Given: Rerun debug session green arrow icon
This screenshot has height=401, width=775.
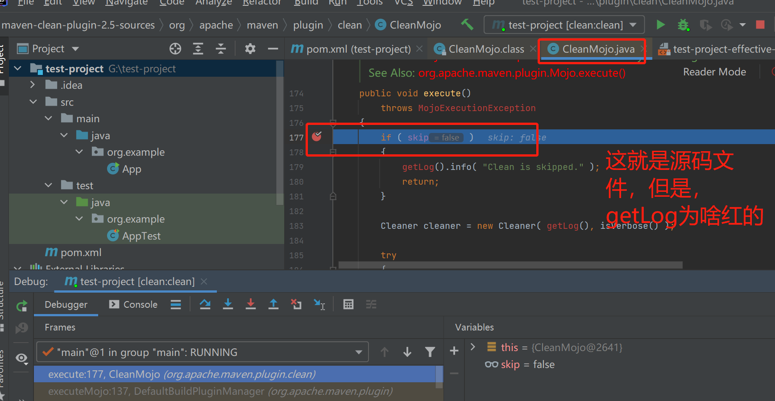Looking at the screenshot, I should click(x=21, y=306).
